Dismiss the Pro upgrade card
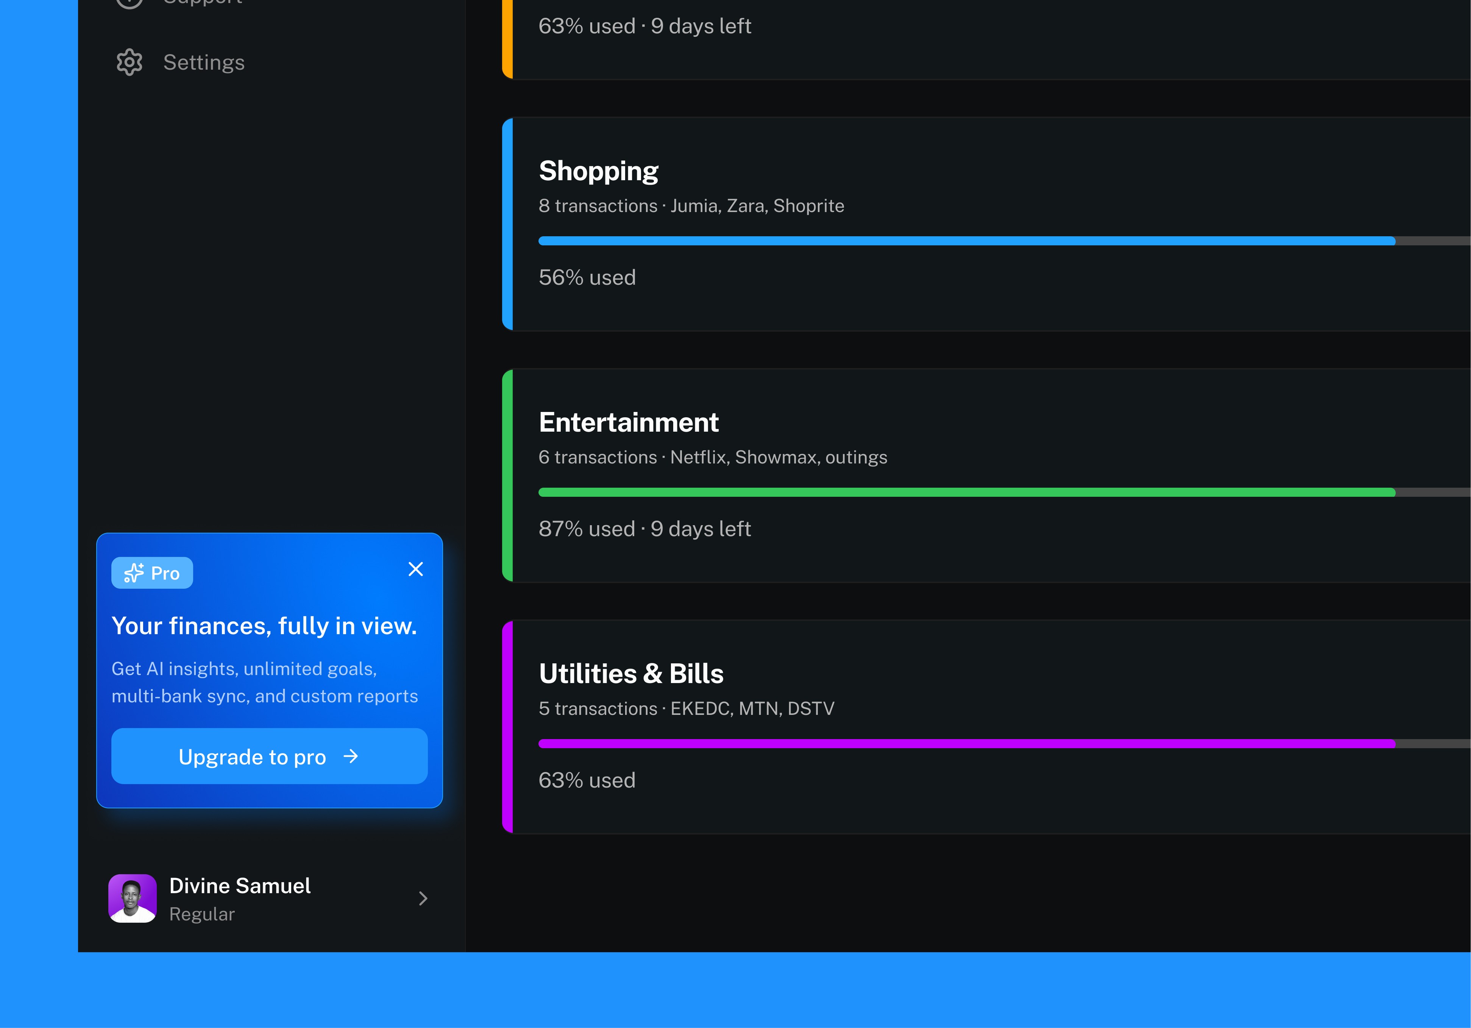This screenshot has width=1471, height=1028. [x=416, y=569]
